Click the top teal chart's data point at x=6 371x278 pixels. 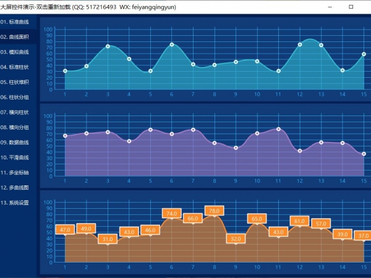tap(171, 44)
